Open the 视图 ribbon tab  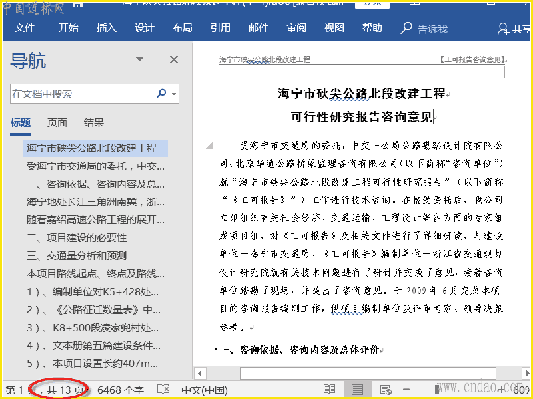point(334,28)
